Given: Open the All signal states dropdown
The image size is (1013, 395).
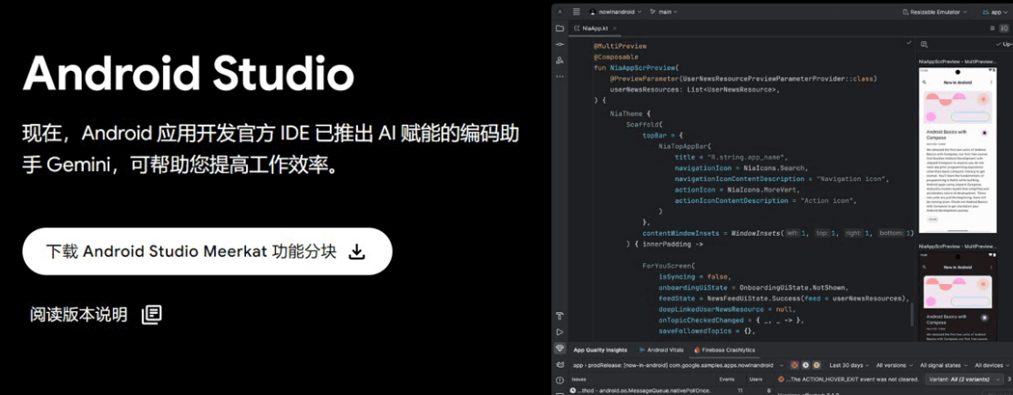Looking at the screenshot, I should [943, 365].
